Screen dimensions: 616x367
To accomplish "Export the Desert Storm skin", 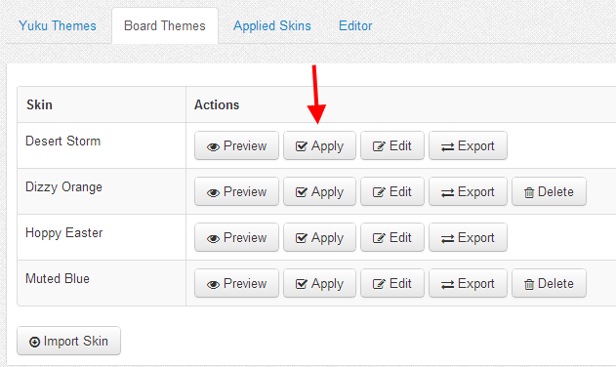I will [x=468, y=145].
